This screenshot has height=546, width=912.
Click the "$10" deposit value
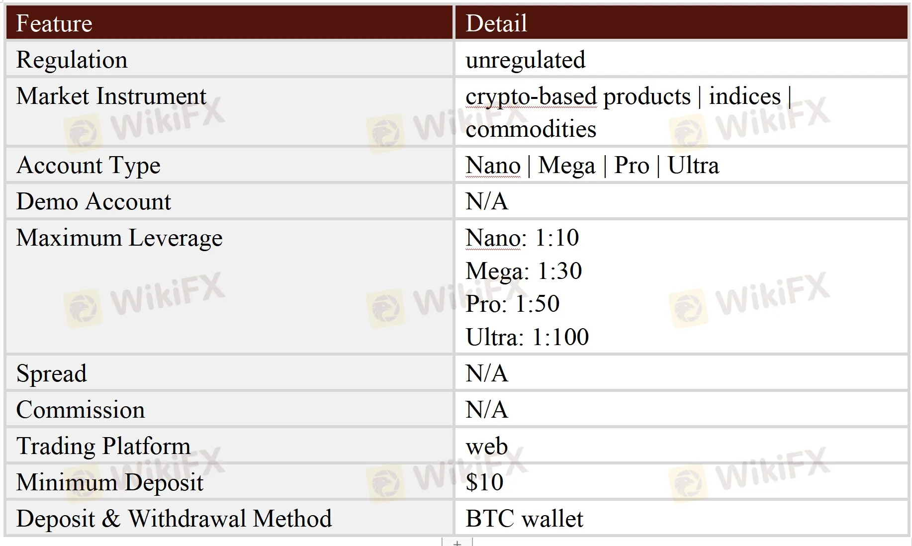click(x=484, y=482)
